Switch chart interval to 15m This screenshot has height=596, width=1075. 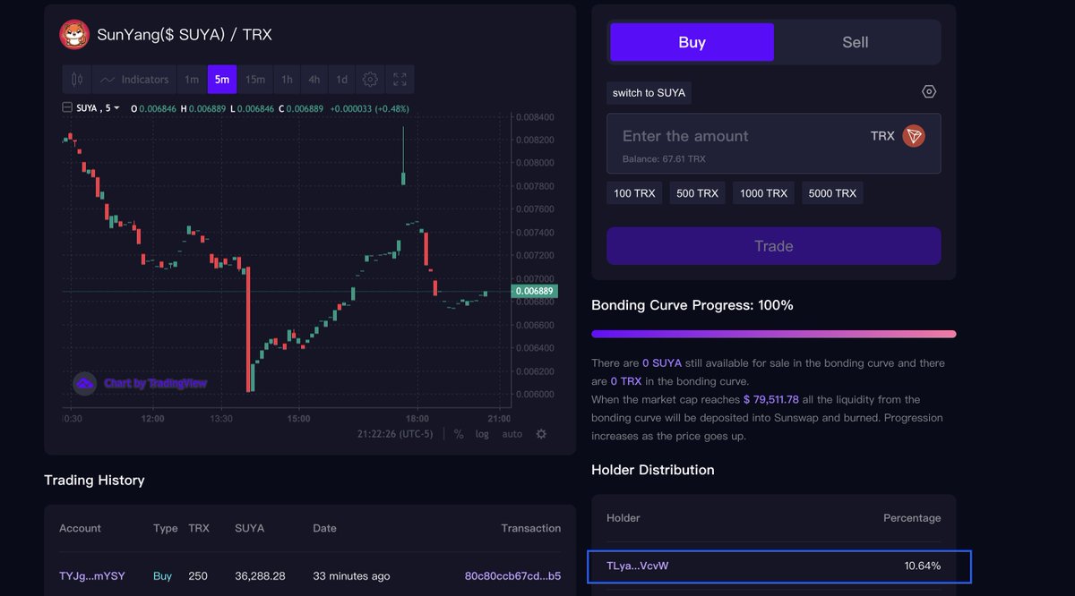(255, 80)
